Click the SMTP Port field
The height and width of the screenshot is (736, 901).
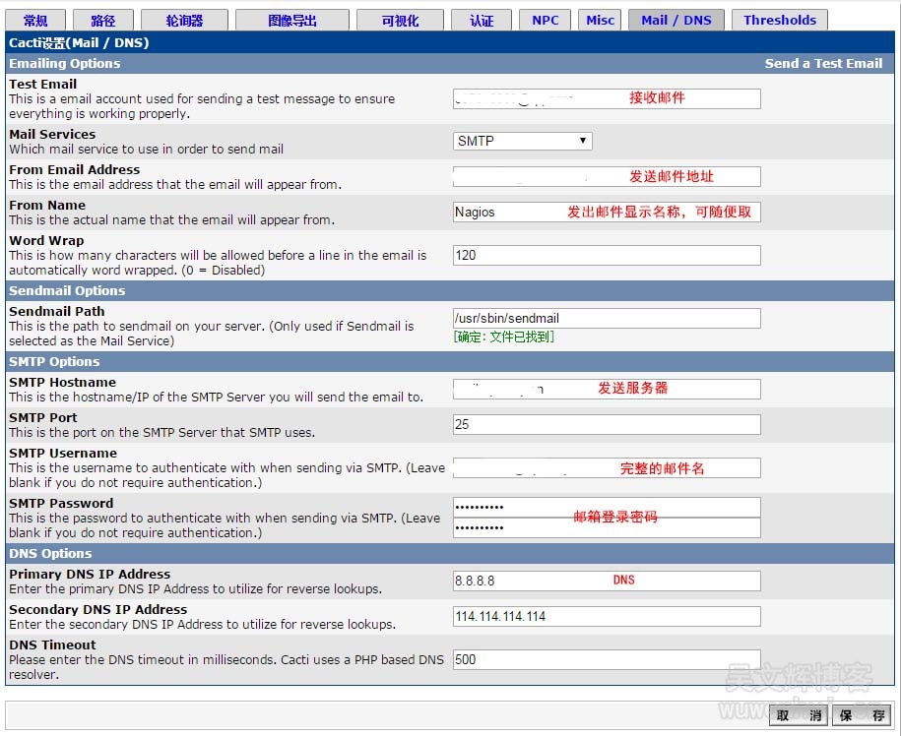[x=607, y=424]
